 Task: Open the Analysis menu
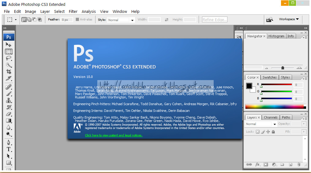[x=89, y=12]
